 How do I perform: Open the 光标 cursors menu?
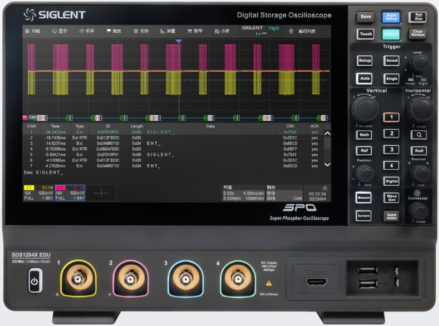click(x=141, y=31)
